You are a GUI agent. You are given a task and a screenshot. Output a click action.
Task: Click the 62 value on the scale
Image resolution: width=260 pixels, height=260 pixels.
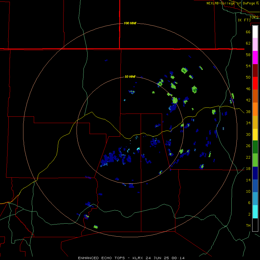[248, 43]
